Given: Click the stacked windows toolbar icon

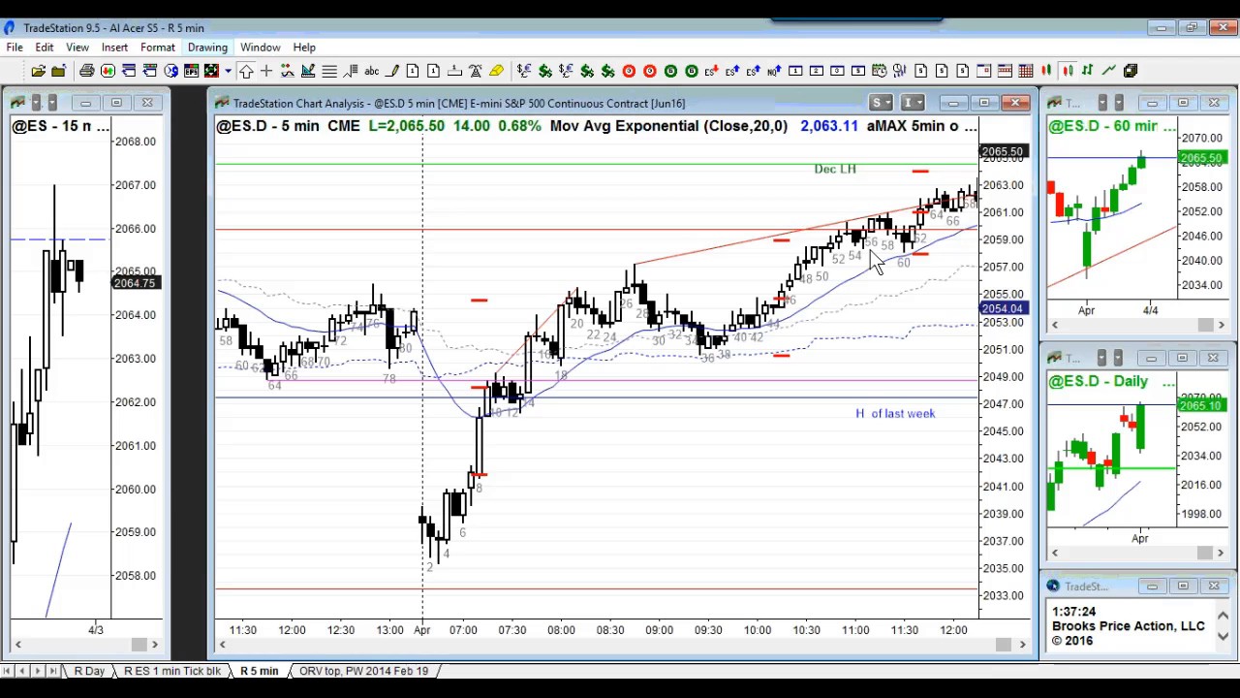Looking at the screenshot, I should point(1130,71).
